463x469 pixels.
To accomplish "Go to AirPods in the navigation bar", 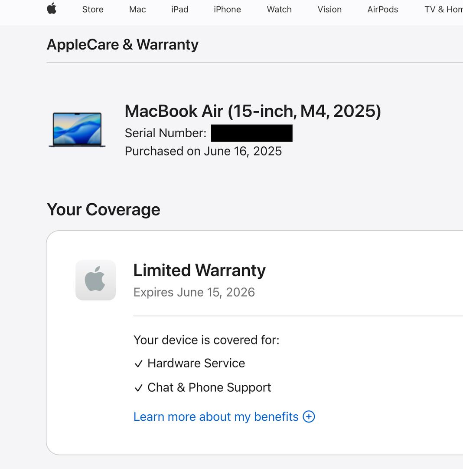I will pyautogui.click(x=383, y=10).
